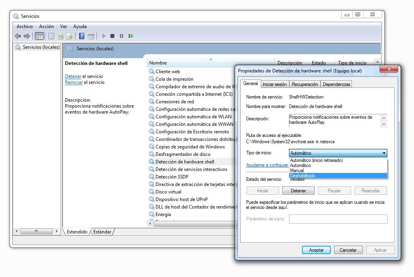Select Detección de servicios interactivos service
This screenshot has height=277, width=414.
coord(191,169)
